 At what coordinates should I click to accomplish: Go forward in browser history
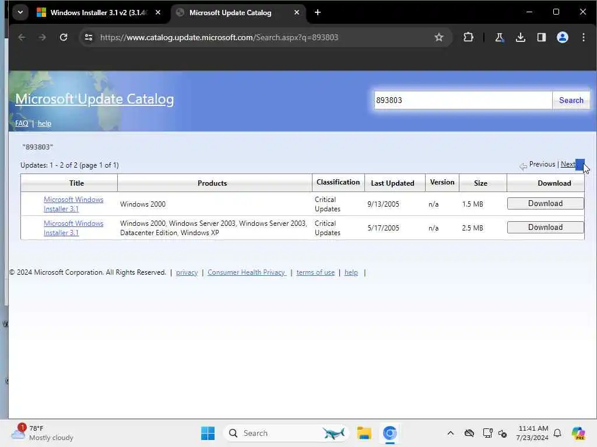42,37
